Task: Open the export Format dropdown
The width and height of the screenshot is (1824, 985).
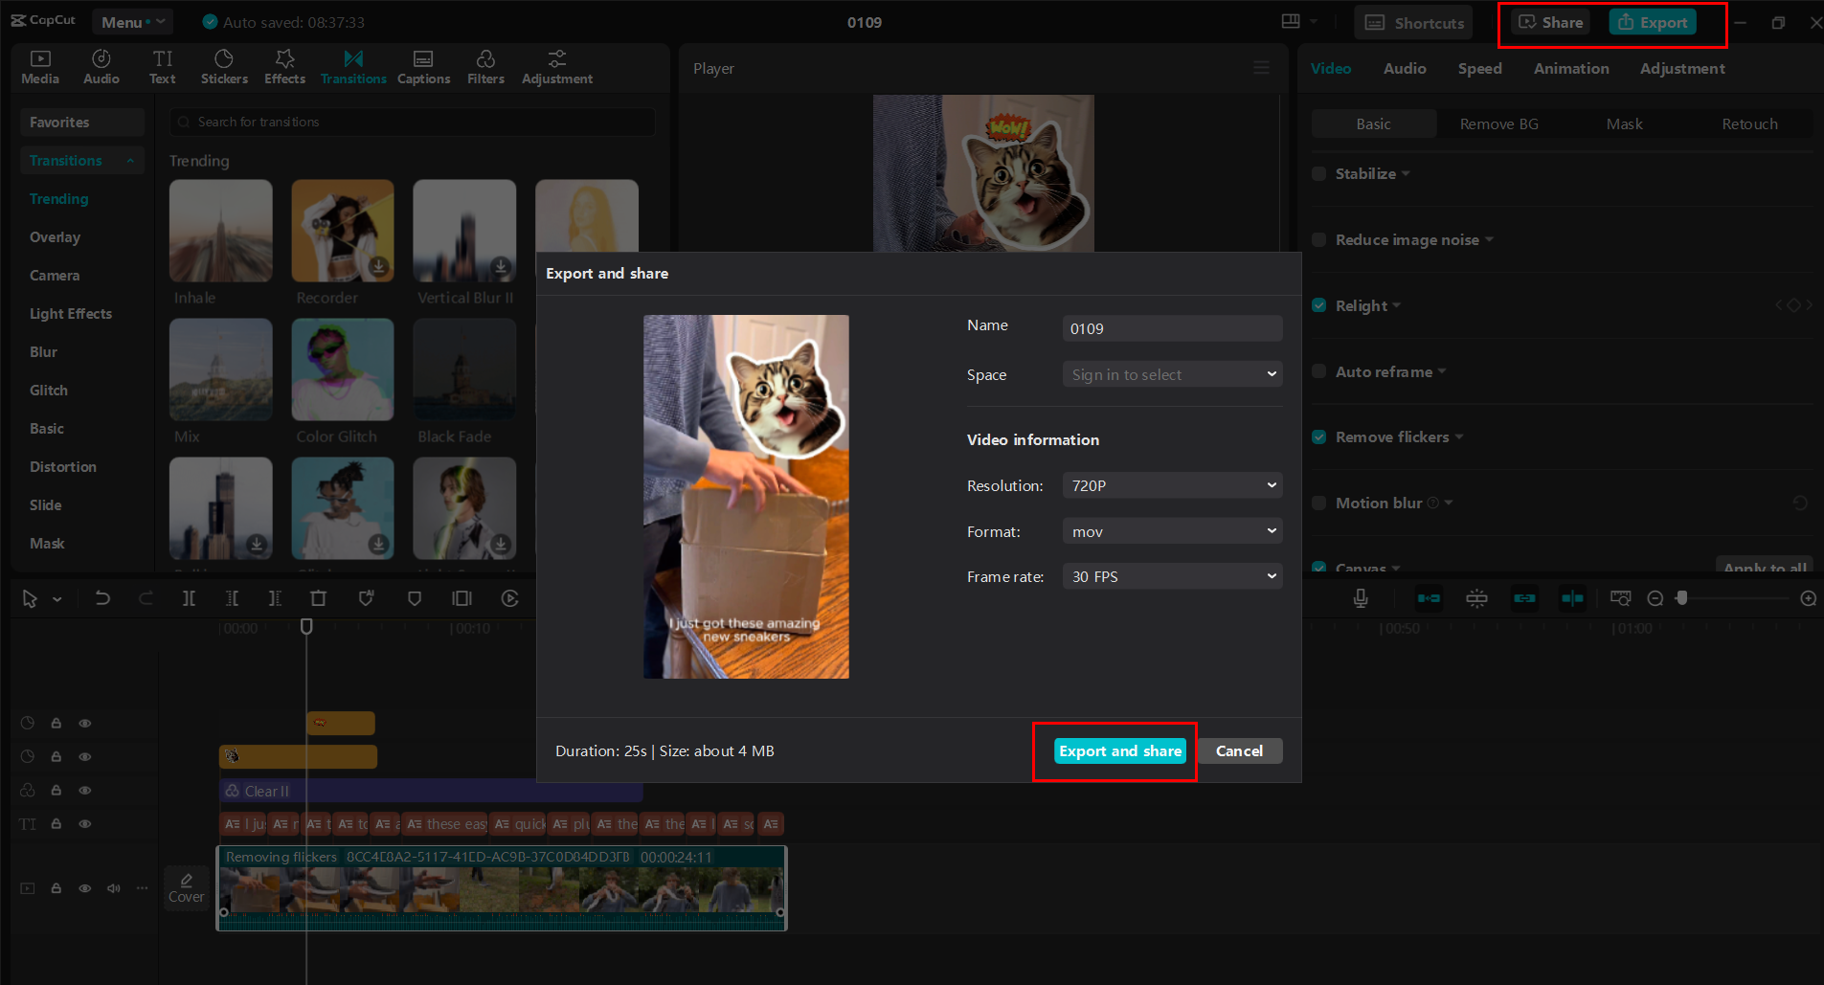Action: click(1172, 530)
